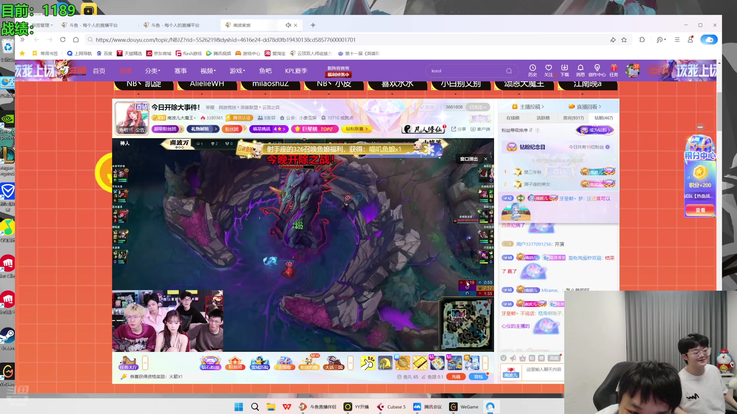The image size is (737, 414).
Task: Toggle 粉丝等级排序 sort order
Action: pos(517,130)
